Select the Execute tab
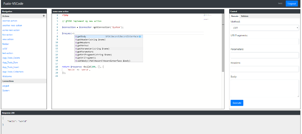Screen dimensions: 302x134 235,16
